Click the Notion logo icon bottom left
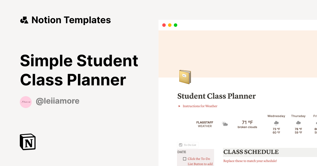The image size is (317, 166). [27, 142]
